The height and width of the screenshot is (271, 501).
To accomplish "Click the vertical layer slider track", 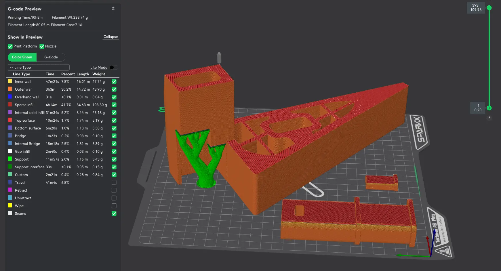I will coord(489,58).
